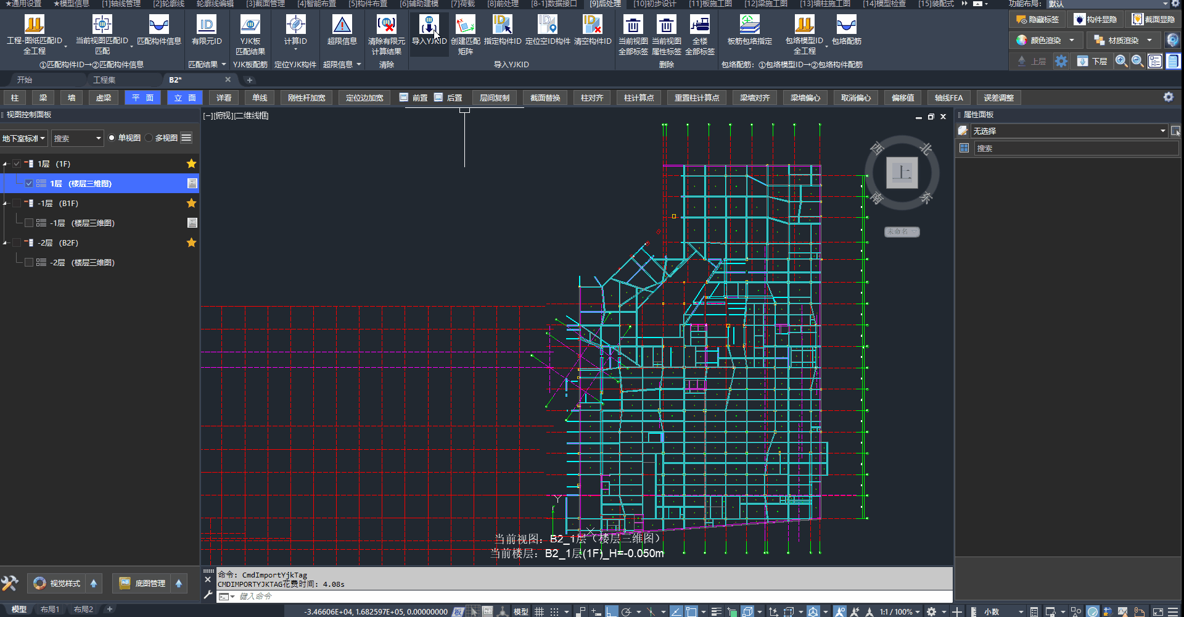Expand the 无选择 property dropdown
Viewport: 1184px width, 617px height.
tap(1162, 131)
